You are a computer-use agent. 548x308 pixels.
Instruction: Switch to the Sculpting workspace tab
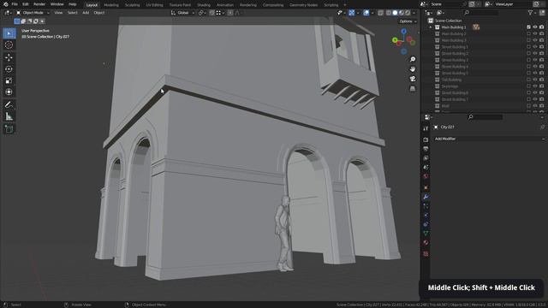pyautogui.click(x=132, y=5)
